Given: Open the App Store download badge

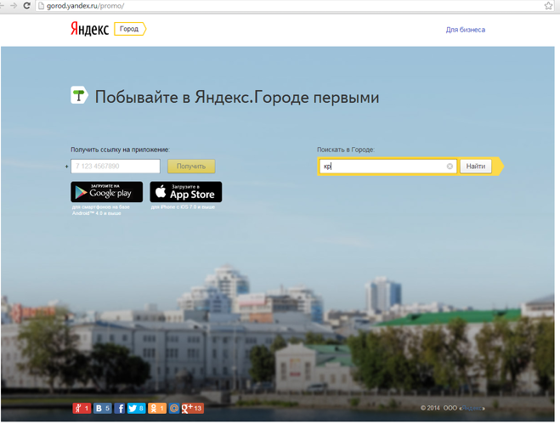Looking at the screenshot, I should tap(185, 192).
